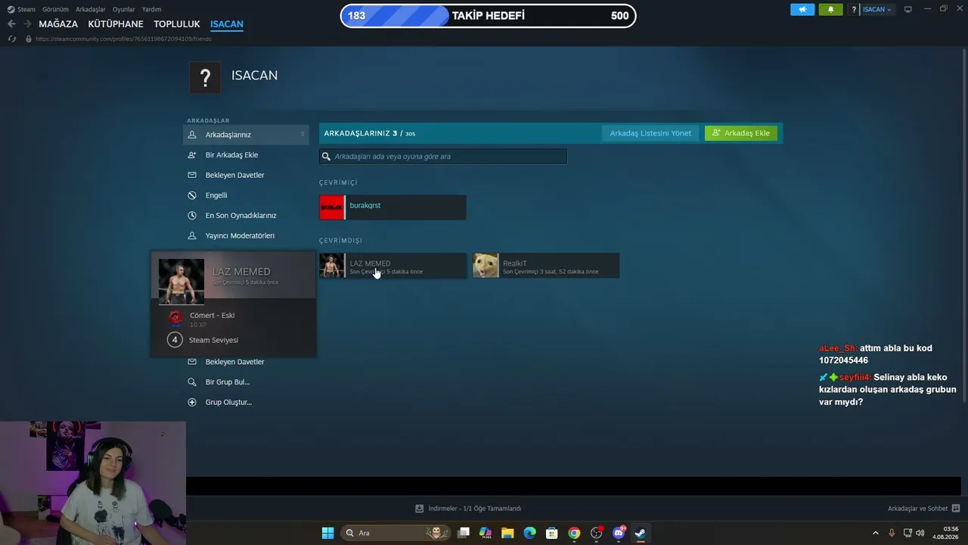
Task: Click the Steam forward navigation arrow
Action: tap(27, 24)
